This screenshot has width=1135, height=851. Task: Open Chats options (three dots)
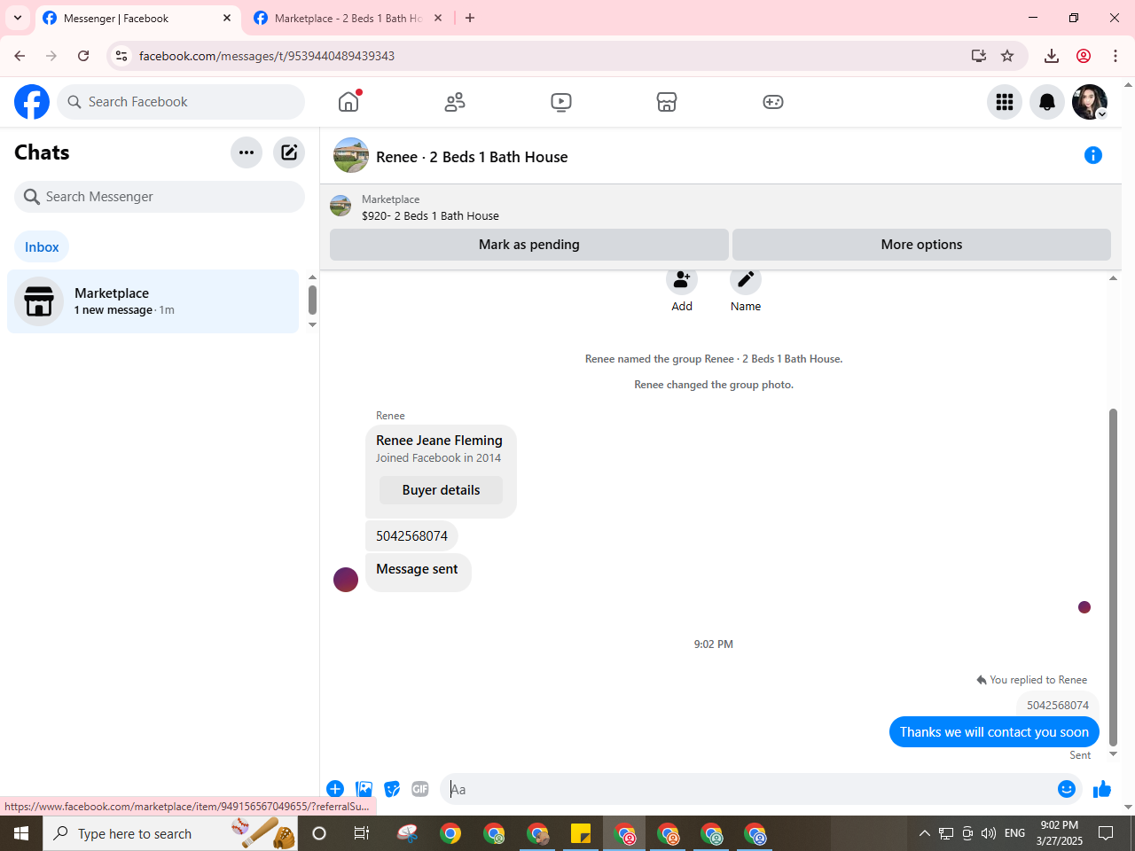click(x=247, y=152)
